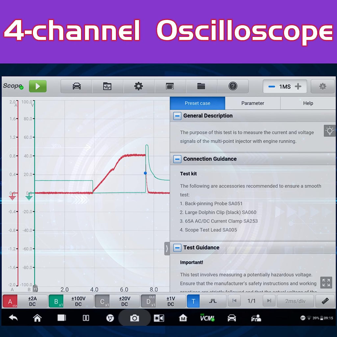337x337 pixels.
Task: Open the Help question mark icon
Action: [x=233, y=86]
